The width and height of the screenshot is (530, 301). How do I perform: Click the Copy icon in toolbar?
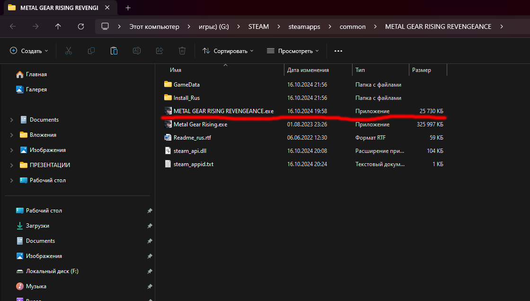91,51
